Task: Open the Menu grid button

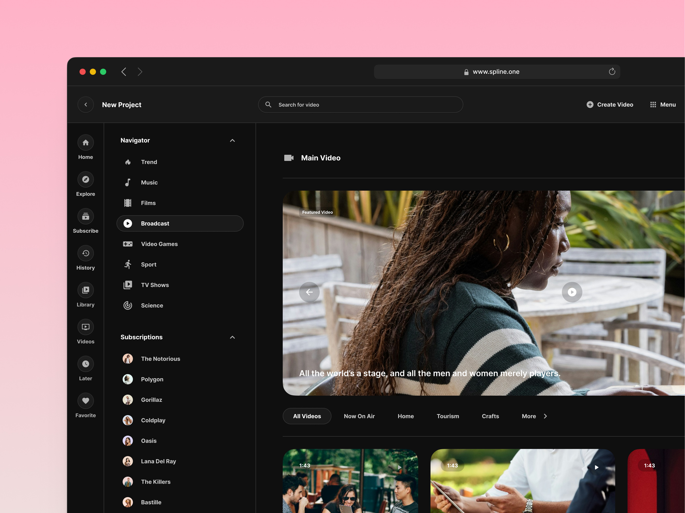Action: click(663, 105)
